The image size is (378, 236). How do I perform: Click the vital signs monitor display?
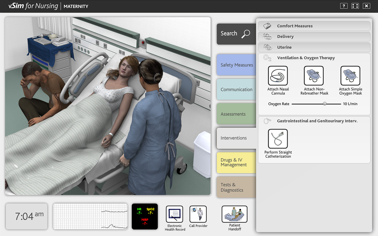[145, 217]
